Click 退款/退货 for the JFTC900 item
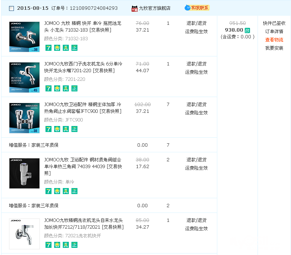The image size is (291, 255). [196, 105]
